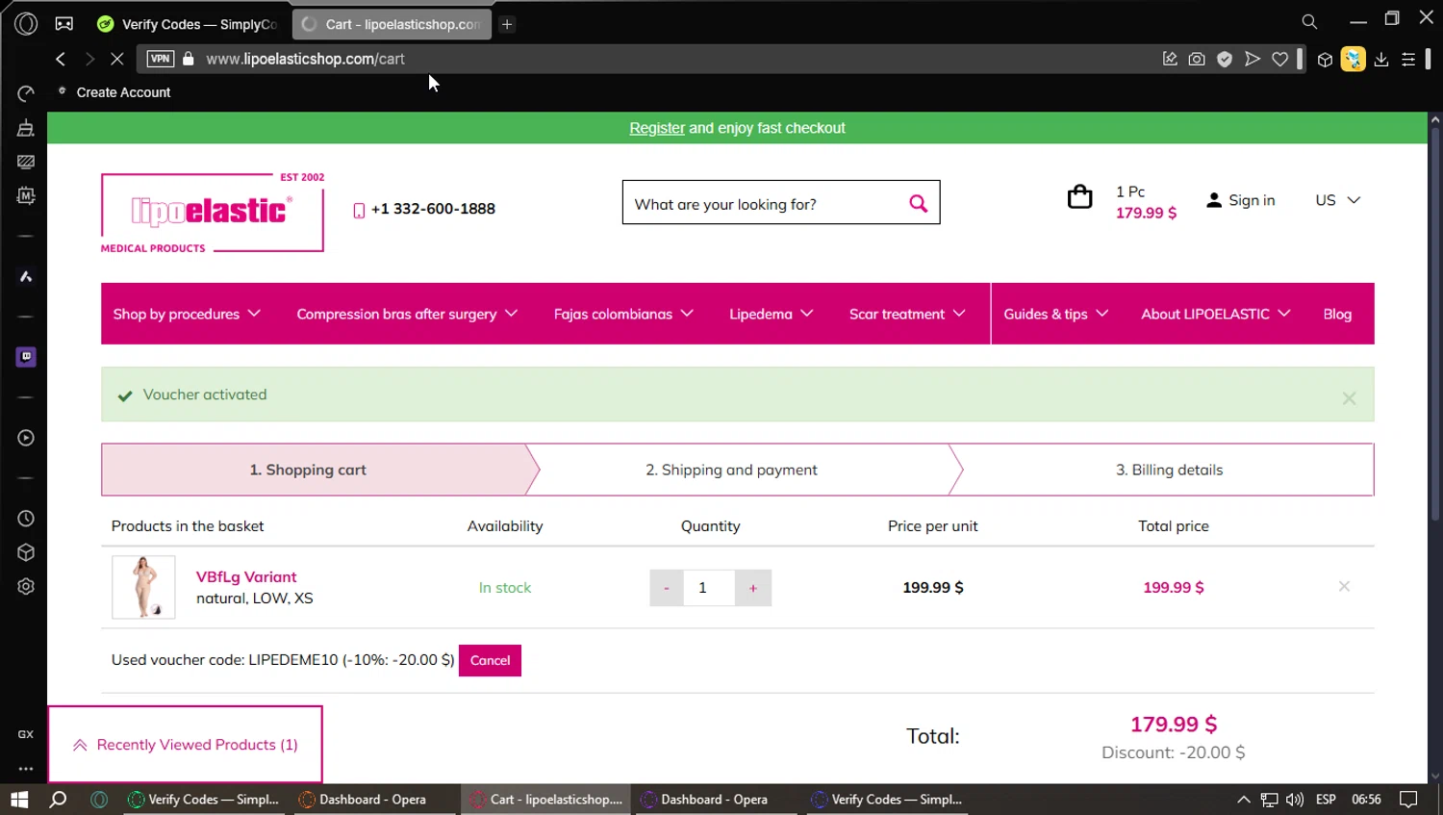This screenshot has height=815, width=1443.
Task: Select step 1. Shopping cart
Action: click(x=308, y=470)
